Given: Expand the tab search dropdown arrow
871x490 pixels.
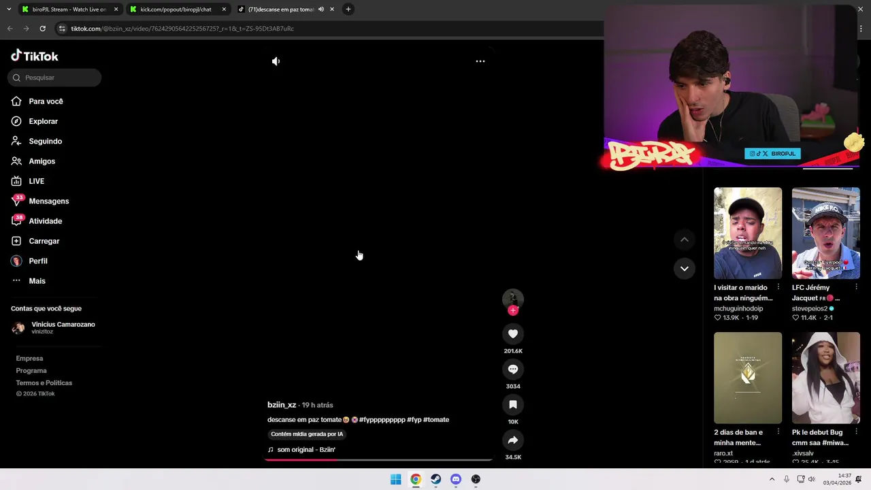Looking at the screenshot, I should coord(9,10).
